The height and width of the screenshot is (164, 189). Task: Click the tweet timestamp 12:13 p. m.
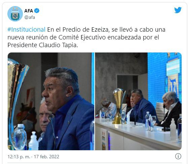pyautogui.click(x=19, y=157)
